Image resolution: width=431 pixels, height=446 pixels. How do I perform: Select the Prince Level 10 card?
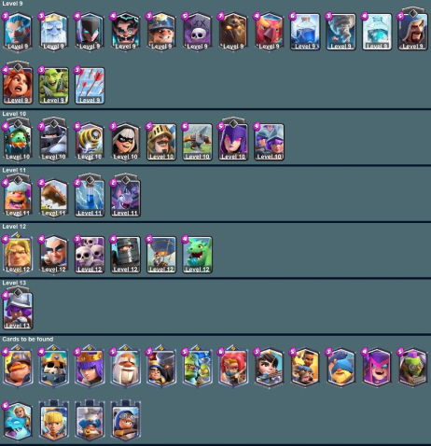[161, 142]
